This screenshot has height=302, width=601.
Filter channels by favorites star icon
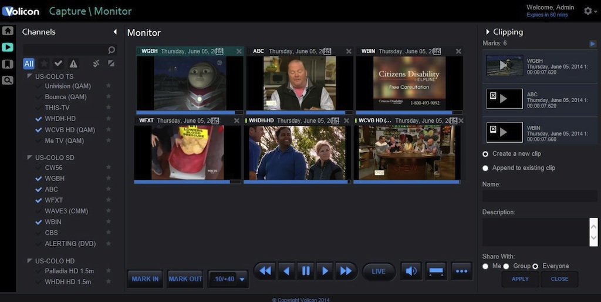(x=44, y=63)
